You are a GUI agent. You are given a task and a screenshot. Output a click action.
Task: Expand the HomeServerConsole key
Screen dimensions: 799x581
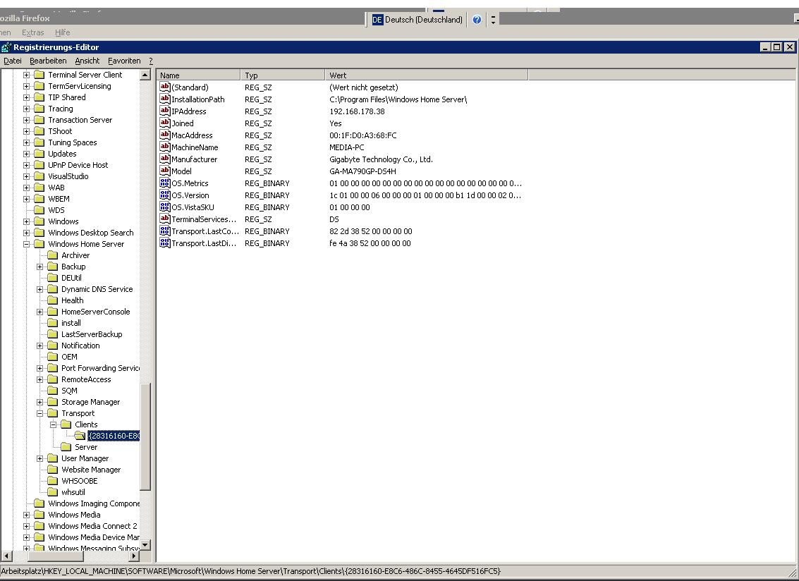point(39,312)
